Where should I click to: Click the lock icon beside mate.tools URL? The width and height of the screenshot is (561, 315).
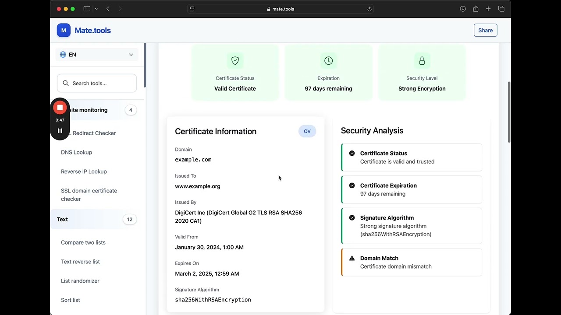269,9
